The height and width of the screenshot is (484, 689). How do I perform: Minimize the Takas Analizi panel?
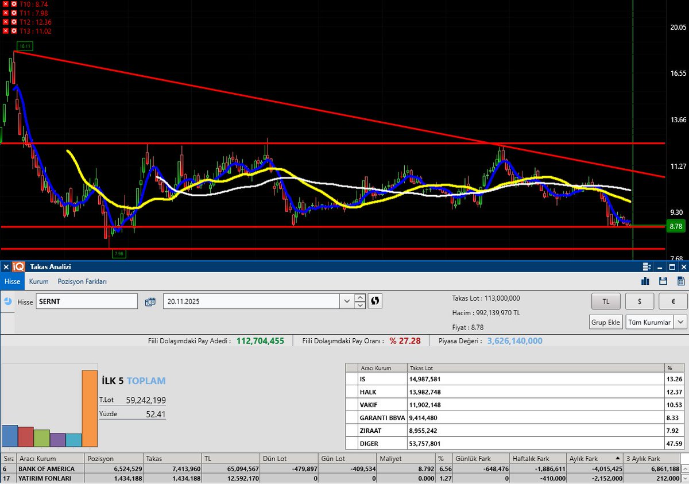point(660,267)
